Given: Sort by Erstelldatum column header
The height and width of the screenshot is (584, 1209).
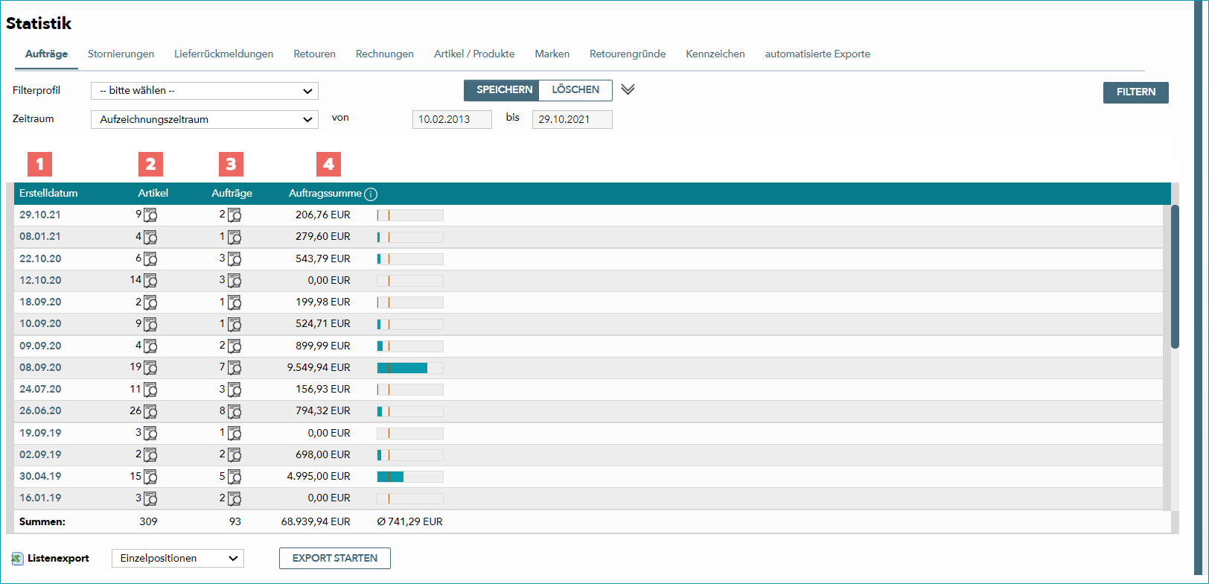Looking at the screenshot, I should point(48,194).
